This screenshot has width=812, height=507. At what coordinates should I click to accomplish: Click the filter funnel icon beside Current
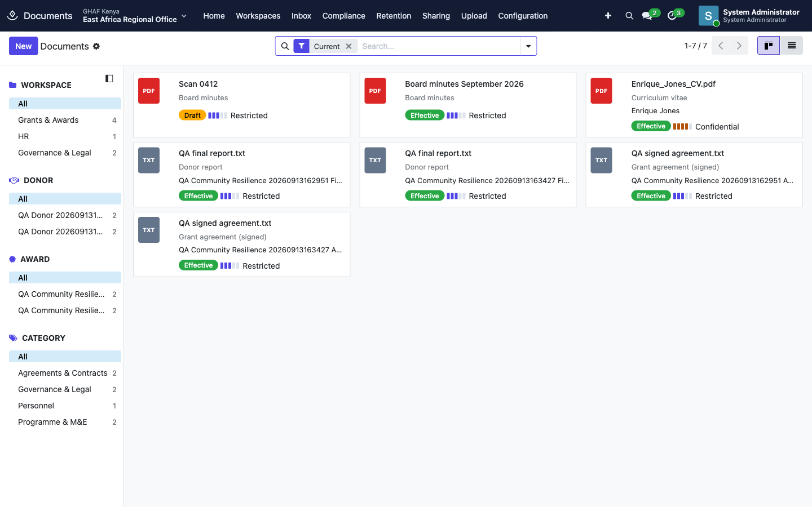(302, 46)
